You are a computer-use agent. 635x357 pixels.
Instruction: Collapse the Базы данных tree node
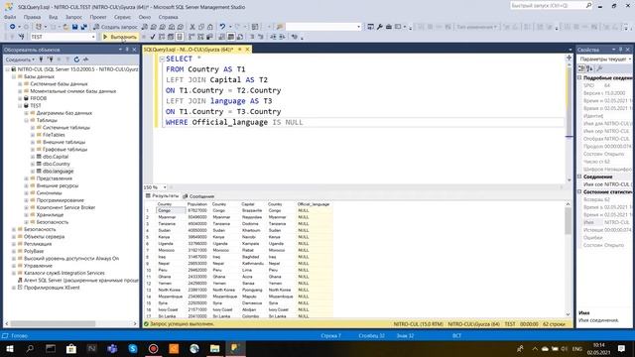click(x=14, y=76)
